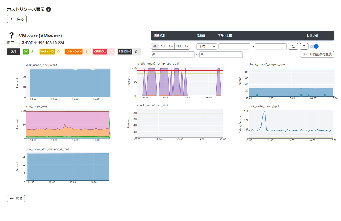Click the 下限～上限 header label

[x=225, y=36]
